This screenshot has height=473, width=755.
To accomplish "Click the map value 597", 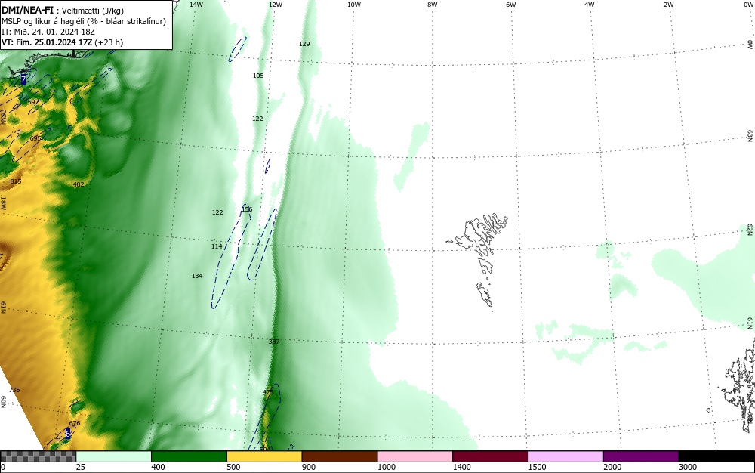I will point(33,102).
